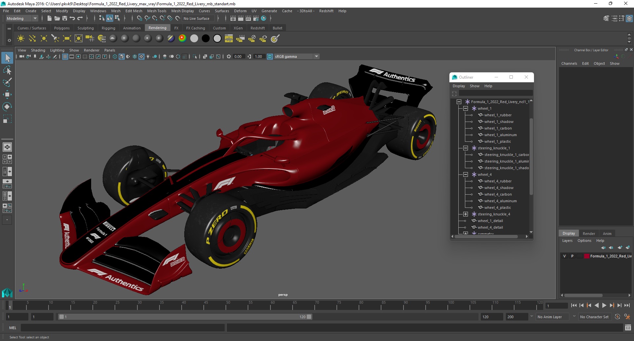Open the Modeling menu set dropdown
The image size is (634, 341).
22,19
